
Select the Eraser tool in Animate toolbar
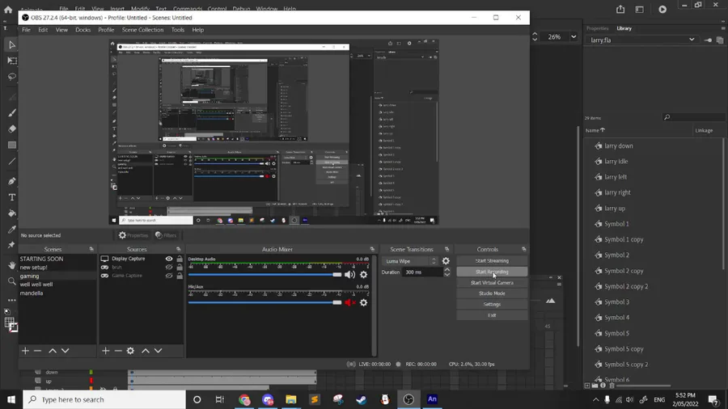pos(11,129)
